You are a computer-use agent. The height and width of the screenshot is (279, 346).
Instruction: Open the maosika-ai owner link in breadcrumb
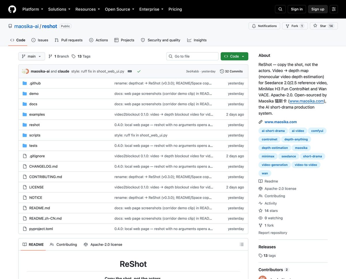[27, 26]
